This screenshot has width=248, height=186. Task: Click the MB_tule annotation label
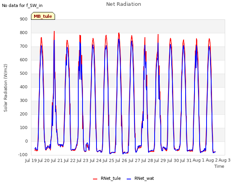(43, 16)
